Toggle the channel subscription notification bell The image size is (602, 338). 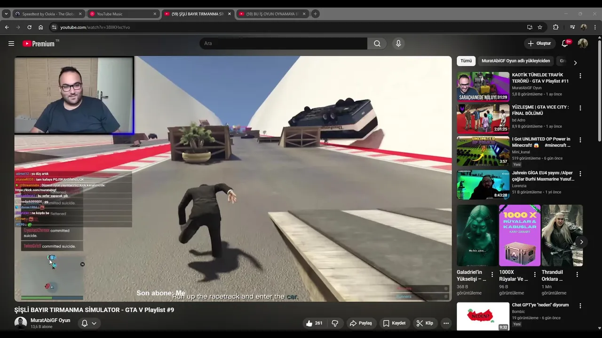coord(89,323)
